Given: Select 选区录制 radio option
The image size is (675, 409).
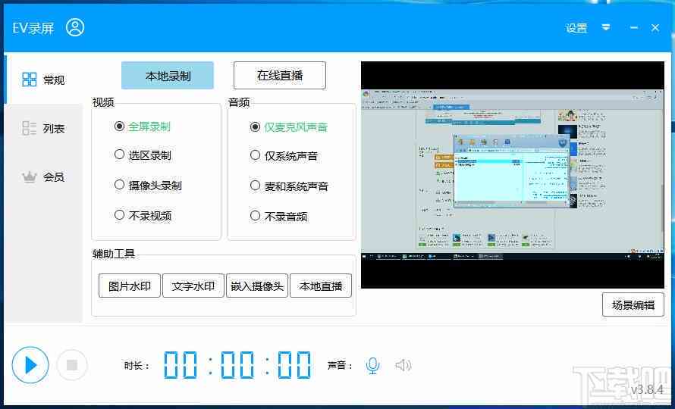Looking at the screenshot, I should pos(143,155).
